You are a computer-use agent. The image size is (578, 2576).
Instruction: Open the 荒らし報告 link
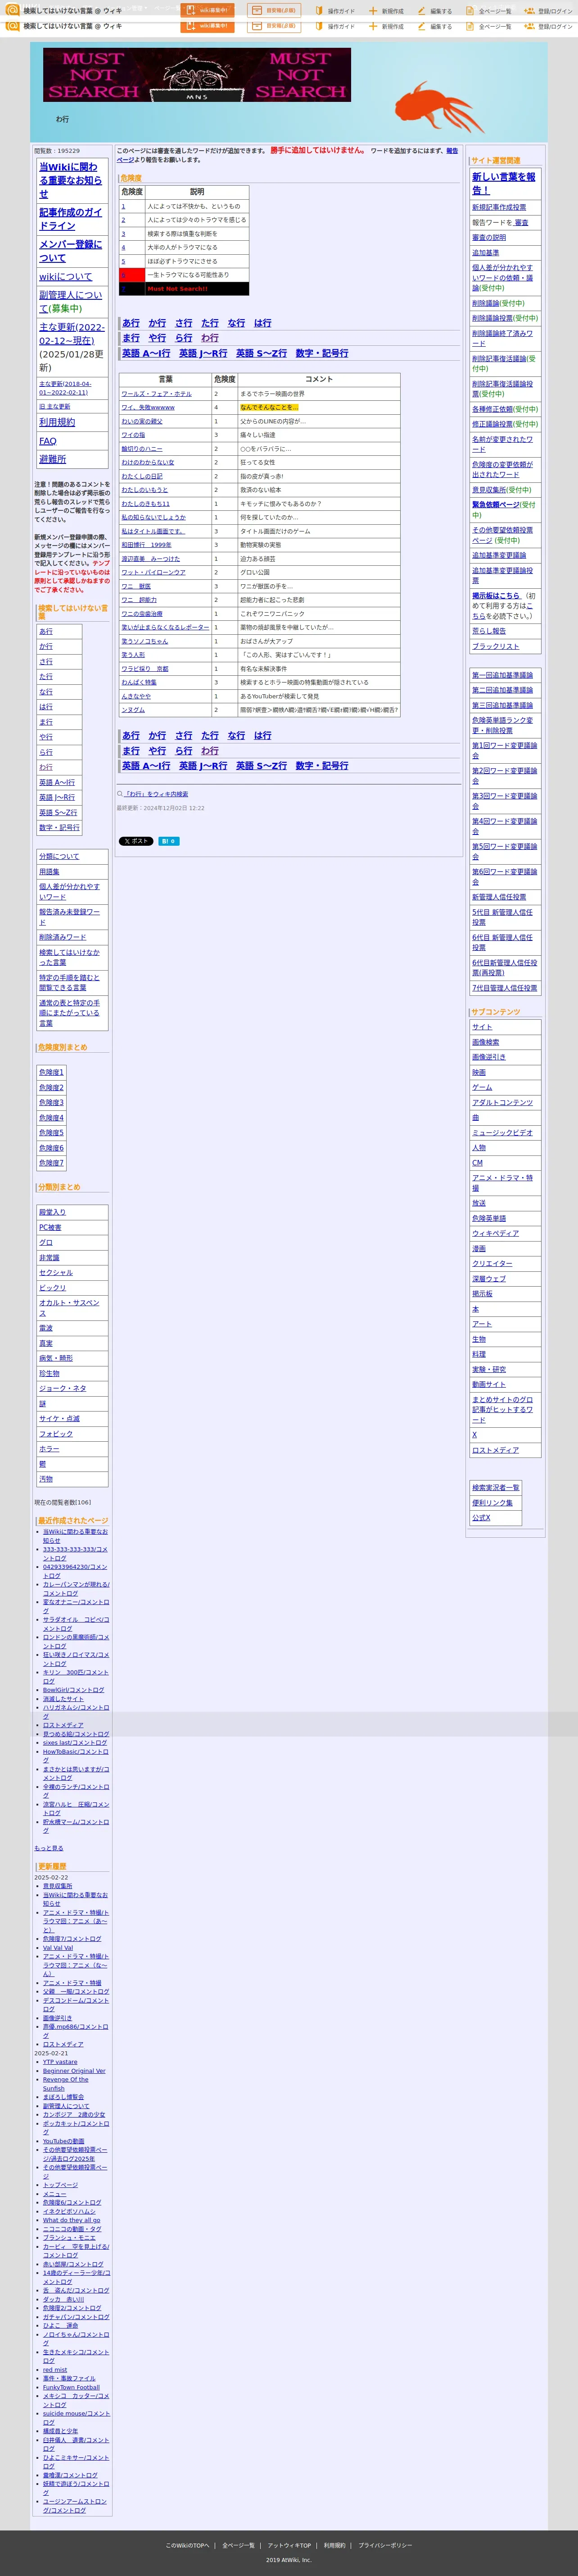tap(489, 632)
